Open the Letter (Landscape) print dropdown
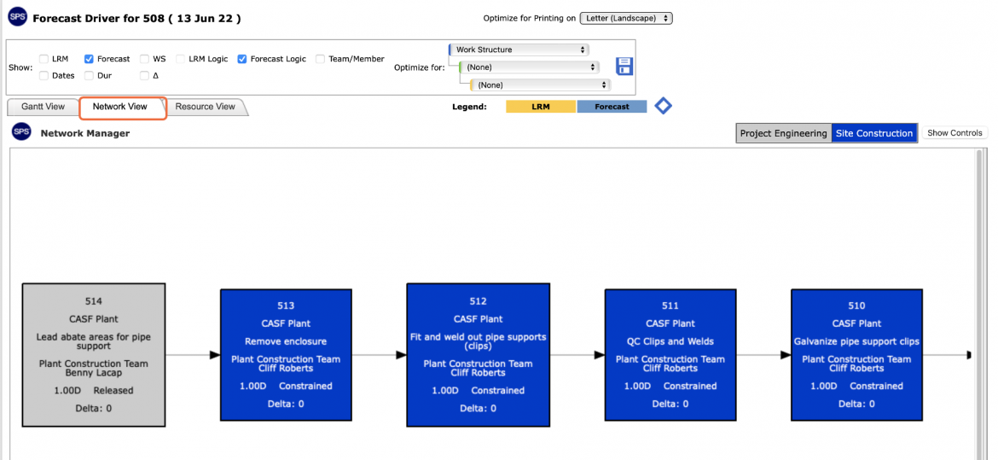 pos(625,19)
